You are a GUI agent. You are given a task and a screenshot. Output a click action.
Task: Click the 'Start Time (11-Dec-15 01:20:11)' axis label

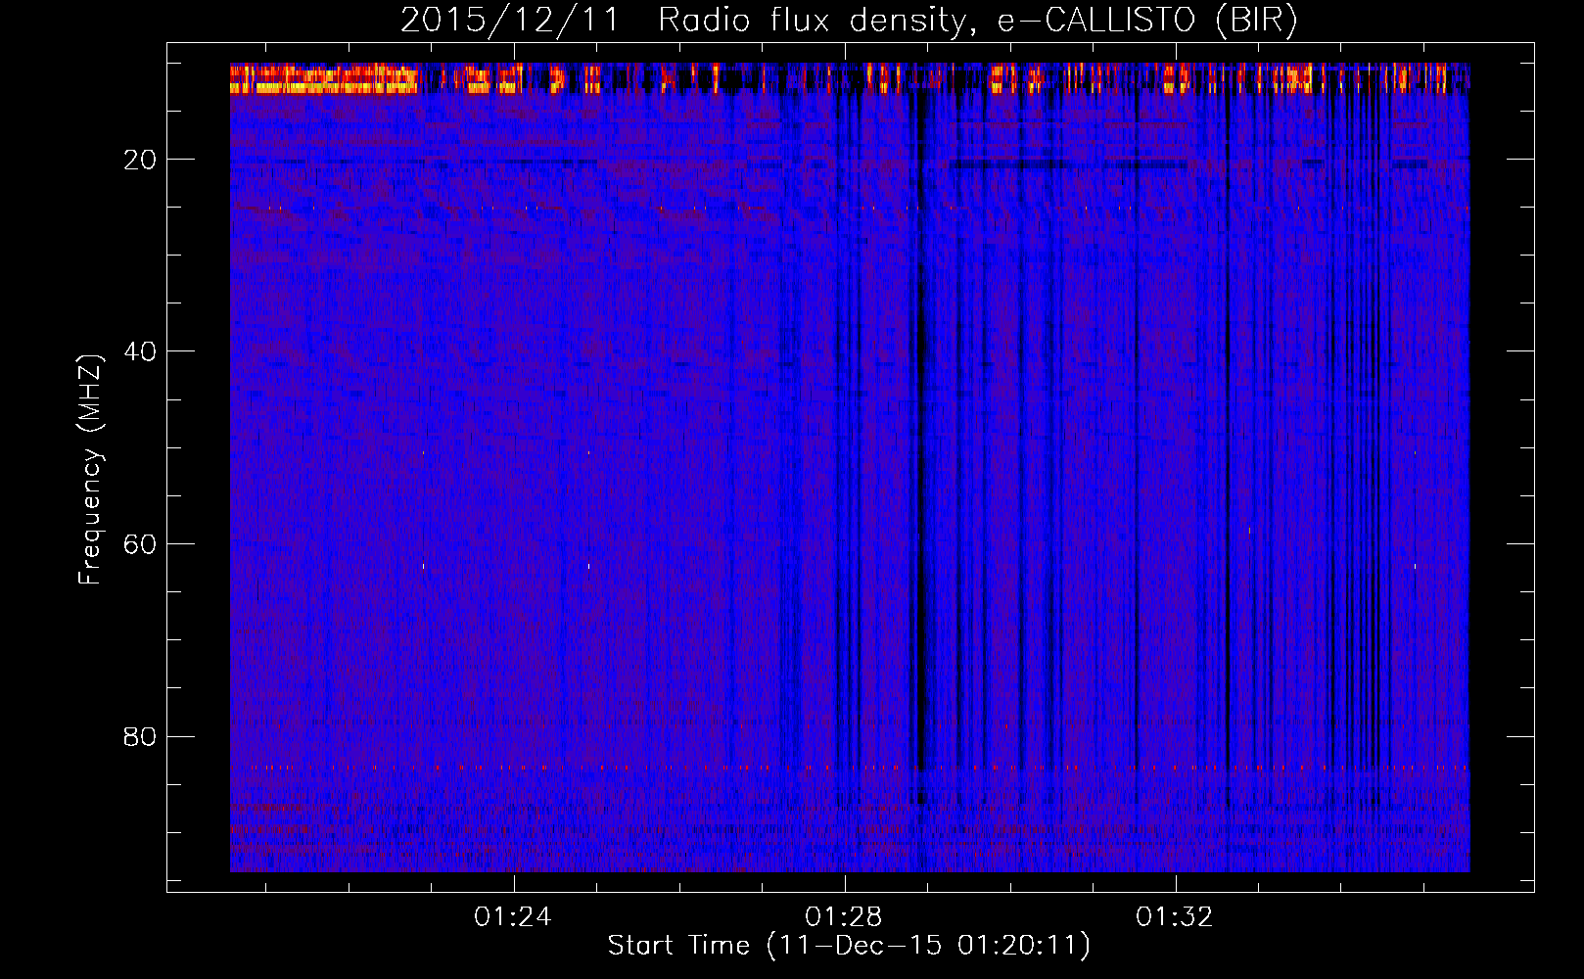tap(849, 946)
